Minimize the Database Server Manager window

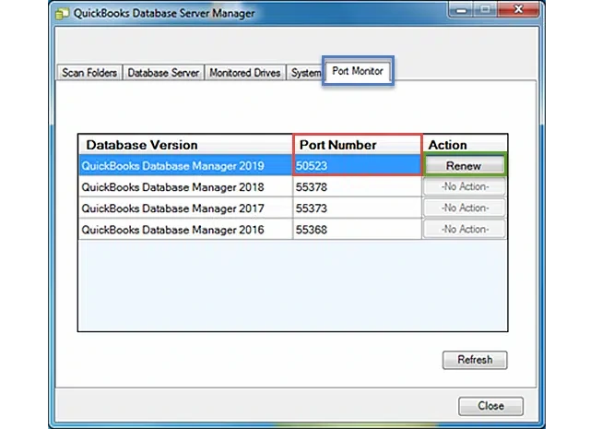[x=461, y=10]
